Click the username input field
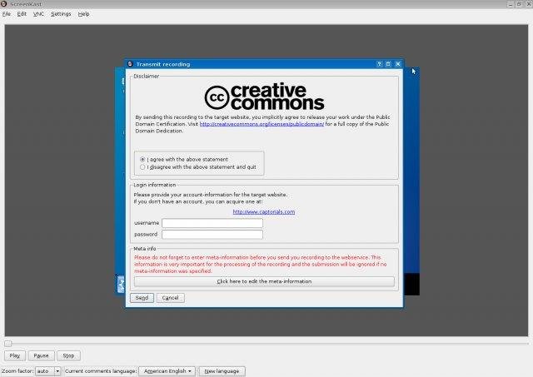The height and width of the screenshot is (377, 533). coord(212,223)
